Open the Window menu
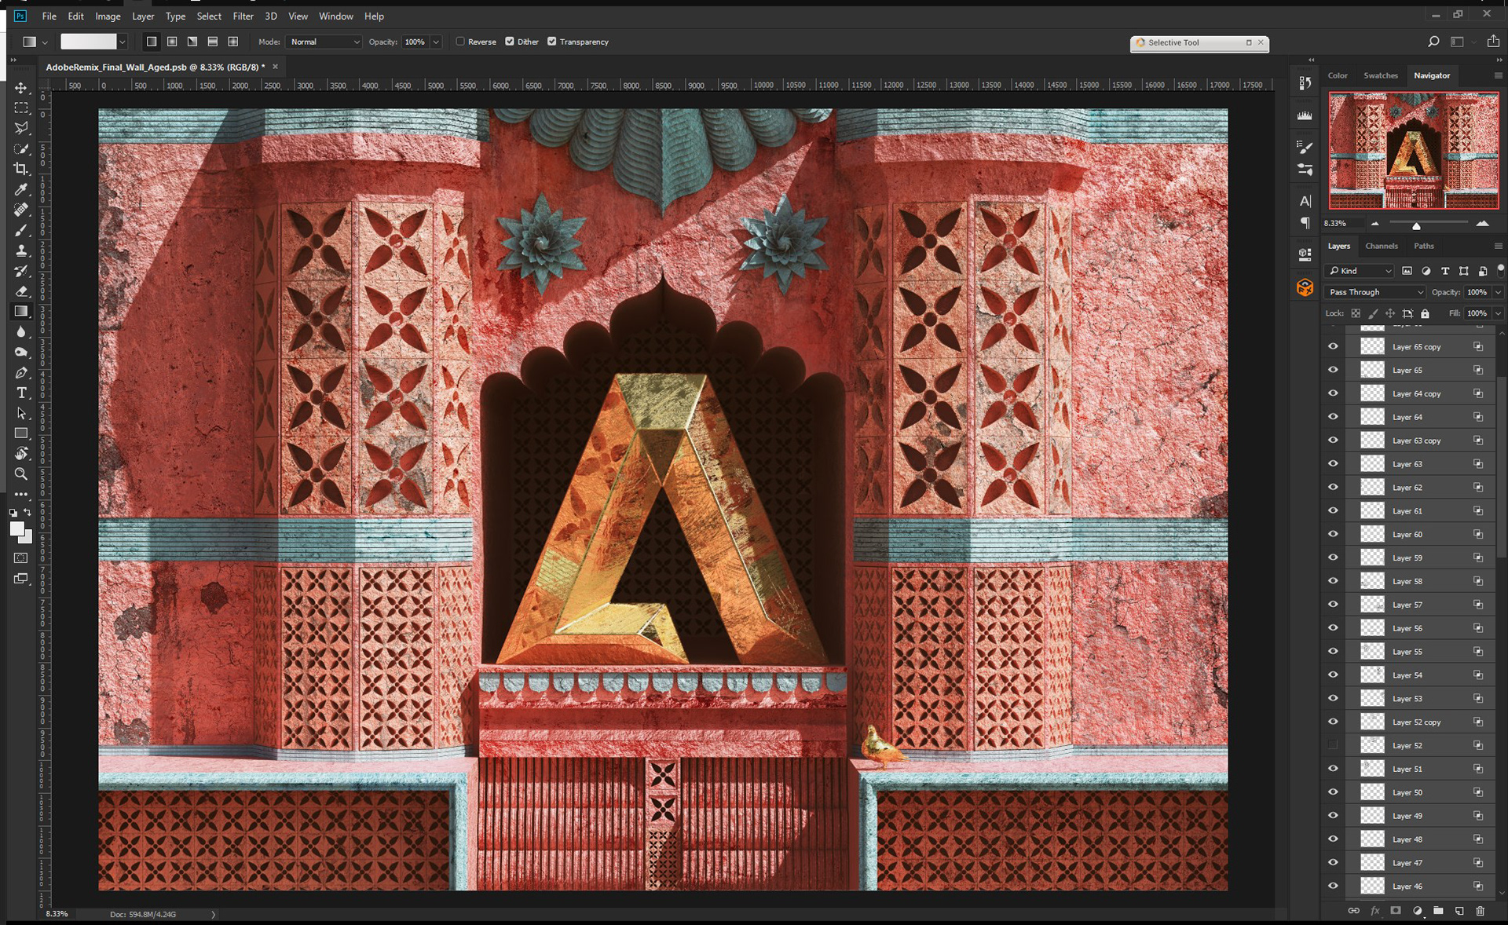The height and width of the screenshot is (925, 1508). tap(336, 16)
